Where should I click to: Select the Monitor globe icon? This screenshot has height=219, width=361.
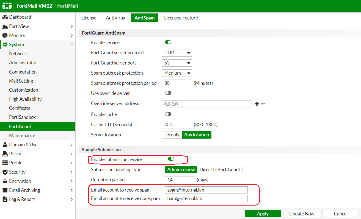pos(5,35)
